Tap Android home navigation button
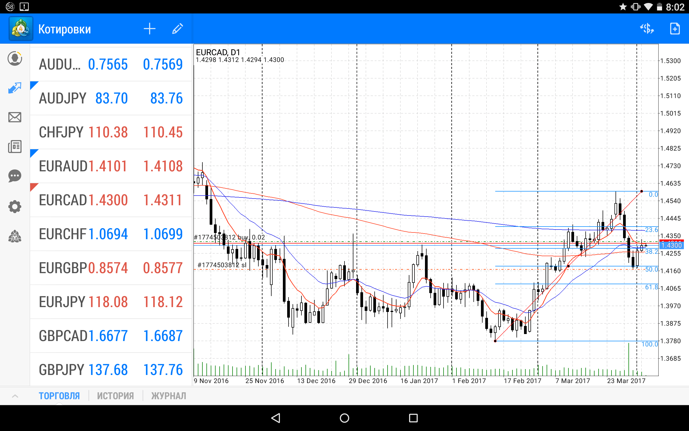The image size is (689, 431). (x=344, y=418)
